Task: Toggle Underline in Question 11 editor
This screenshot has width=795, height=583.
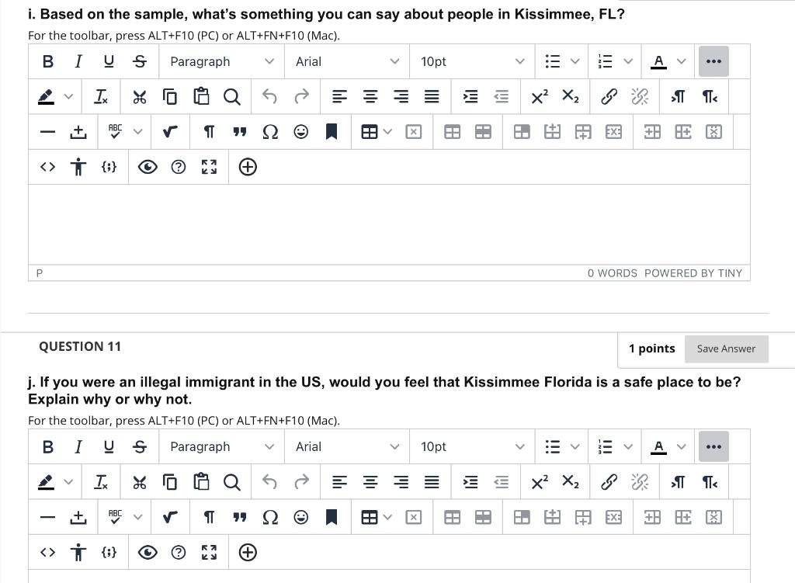Action: [x=109, y=446]
